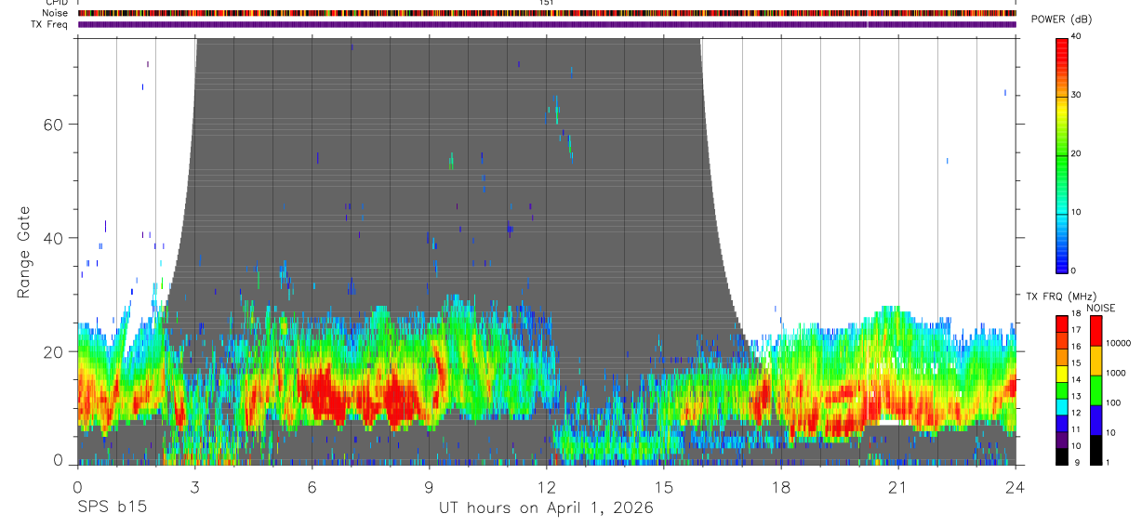Click the '151' CPID value at top
The image size is (1142, 527).
[x=546, y=3]
